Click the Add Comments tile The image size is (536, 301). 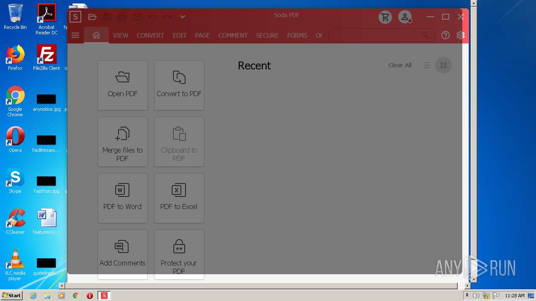[x=123, y=254]
